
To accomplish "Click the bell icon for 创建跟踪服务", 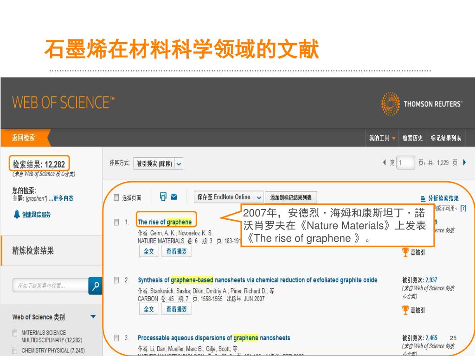I will tap(17, 214).
